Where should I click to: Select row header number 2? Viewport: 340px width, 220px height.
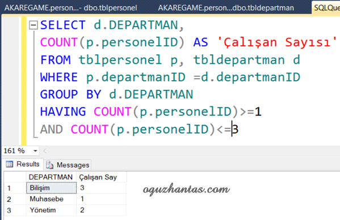15,199
